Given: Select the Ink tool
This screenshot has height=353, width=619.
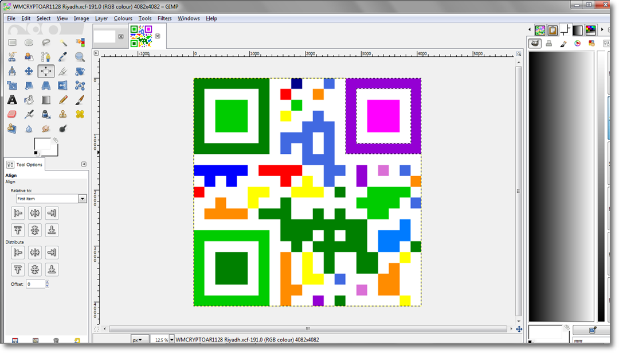Looking at the screenshot, I should coord(46,114).
